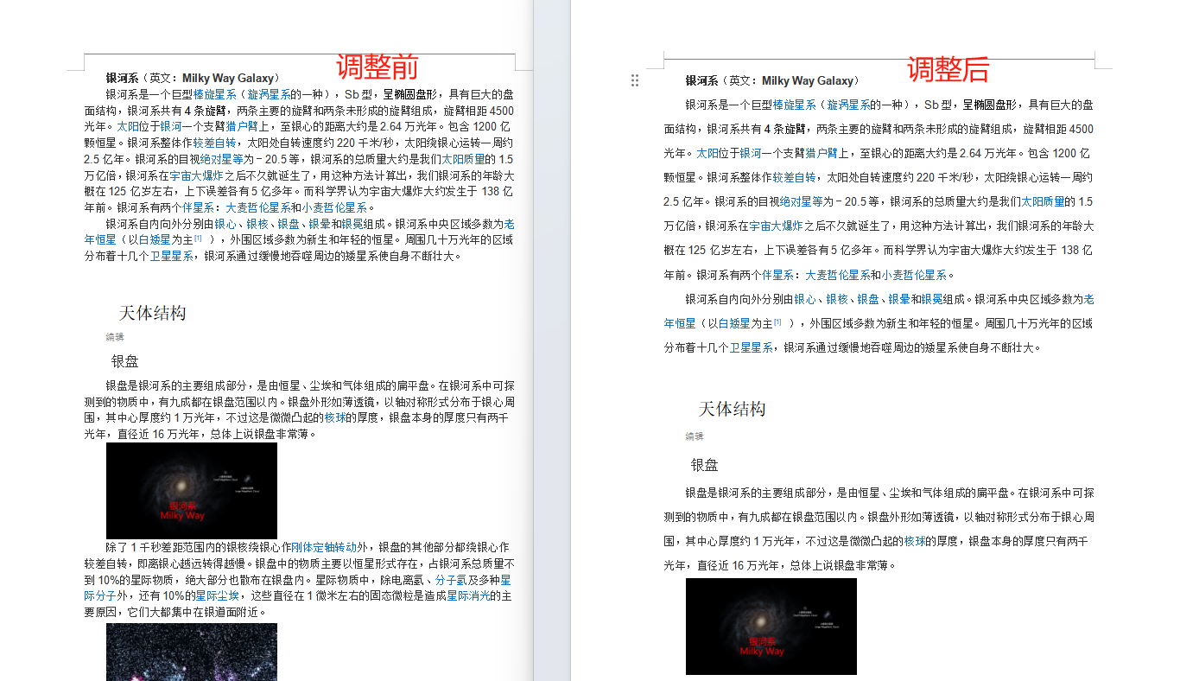Click the 银晕 link in left document
The width and height of the screenshot is (1180, 681).
coord(320,224)
